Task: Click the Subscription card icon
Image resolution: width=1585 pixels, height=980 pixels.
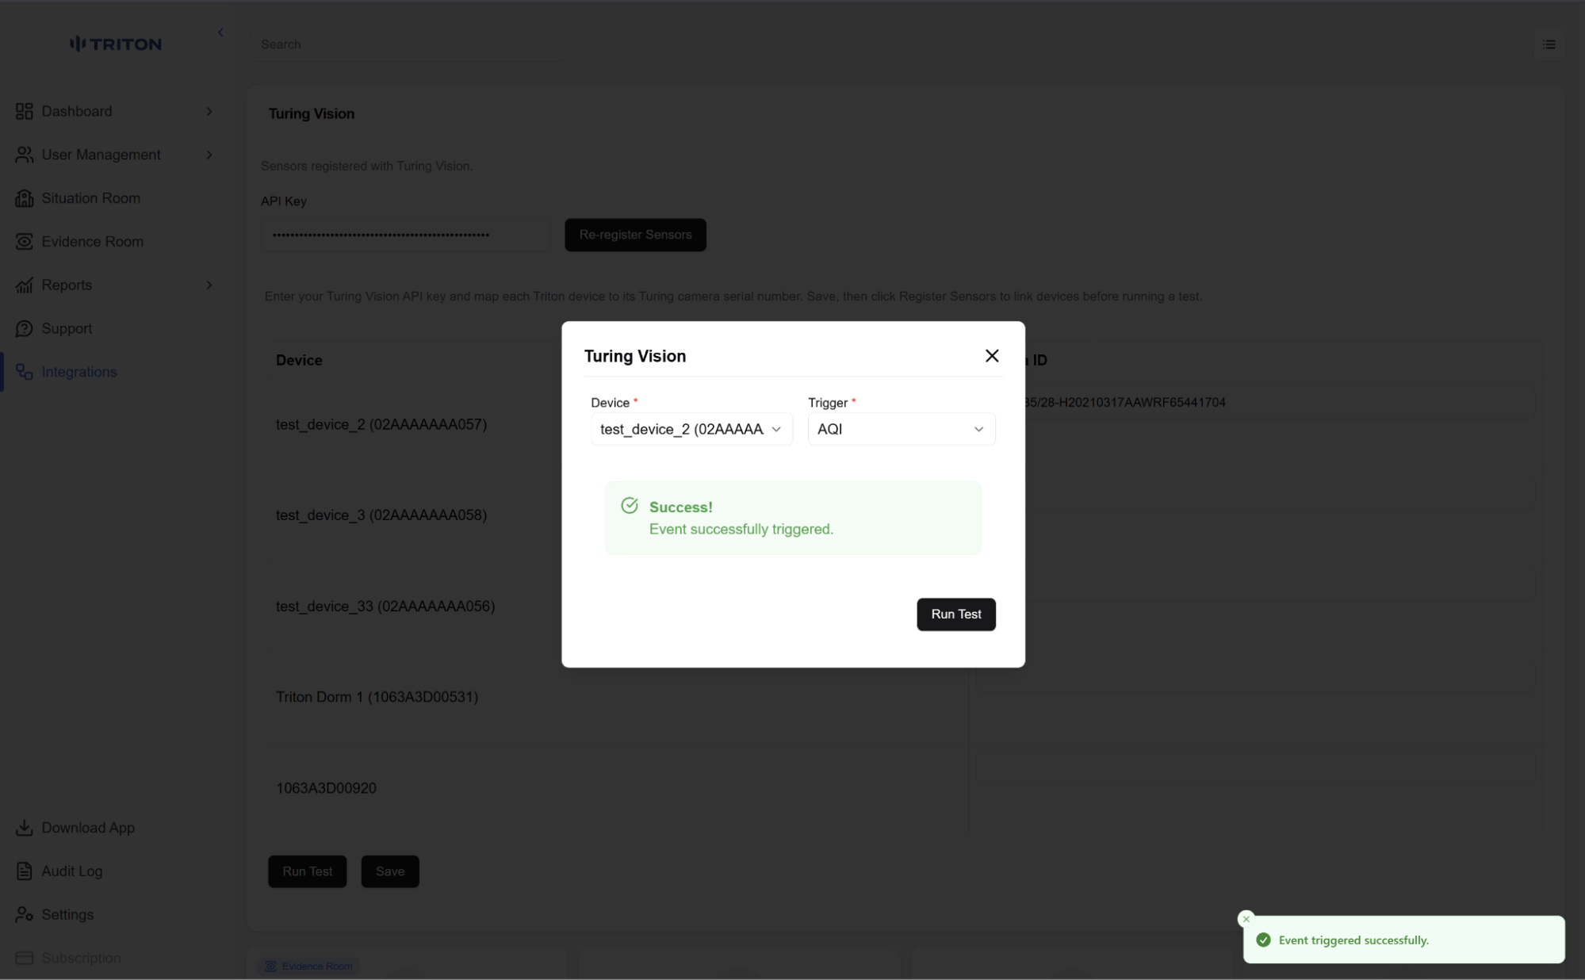Action: [x=25, y=958]
